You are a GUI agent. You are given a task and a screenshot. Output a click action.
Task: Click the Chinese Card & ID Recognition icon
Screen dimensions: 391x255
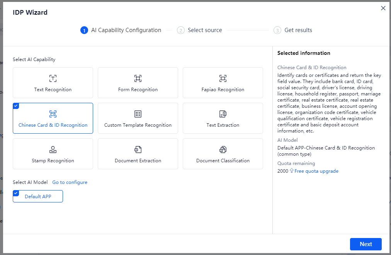(x=53, y=114)
